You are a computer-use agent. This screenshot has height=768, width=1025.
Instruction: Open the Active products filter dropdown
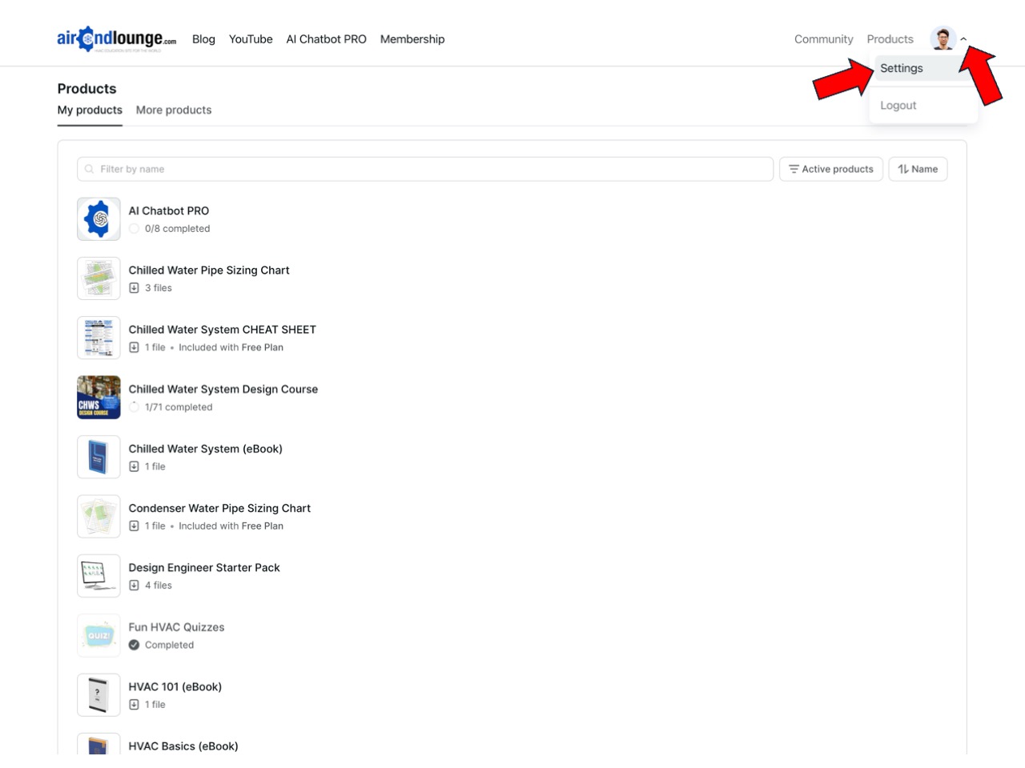[830, 169]
